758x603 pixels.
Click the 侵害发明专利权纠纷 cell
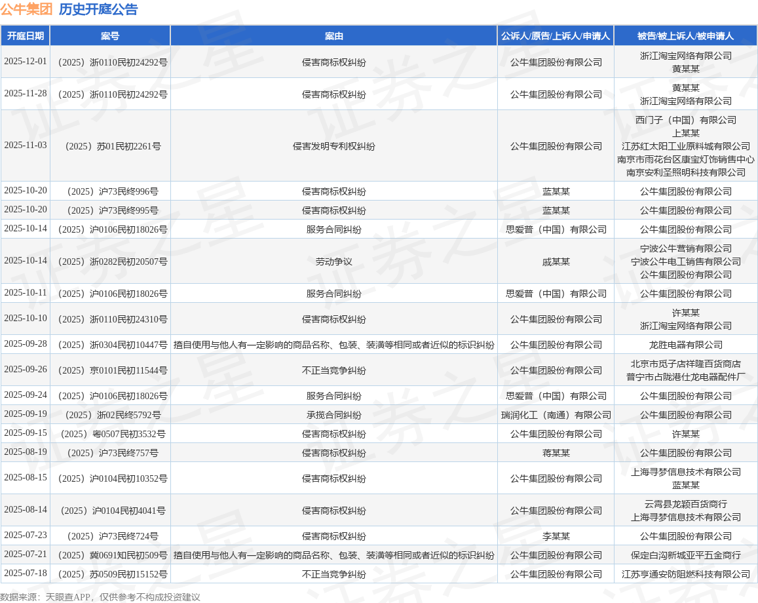[x=333, y=146]
